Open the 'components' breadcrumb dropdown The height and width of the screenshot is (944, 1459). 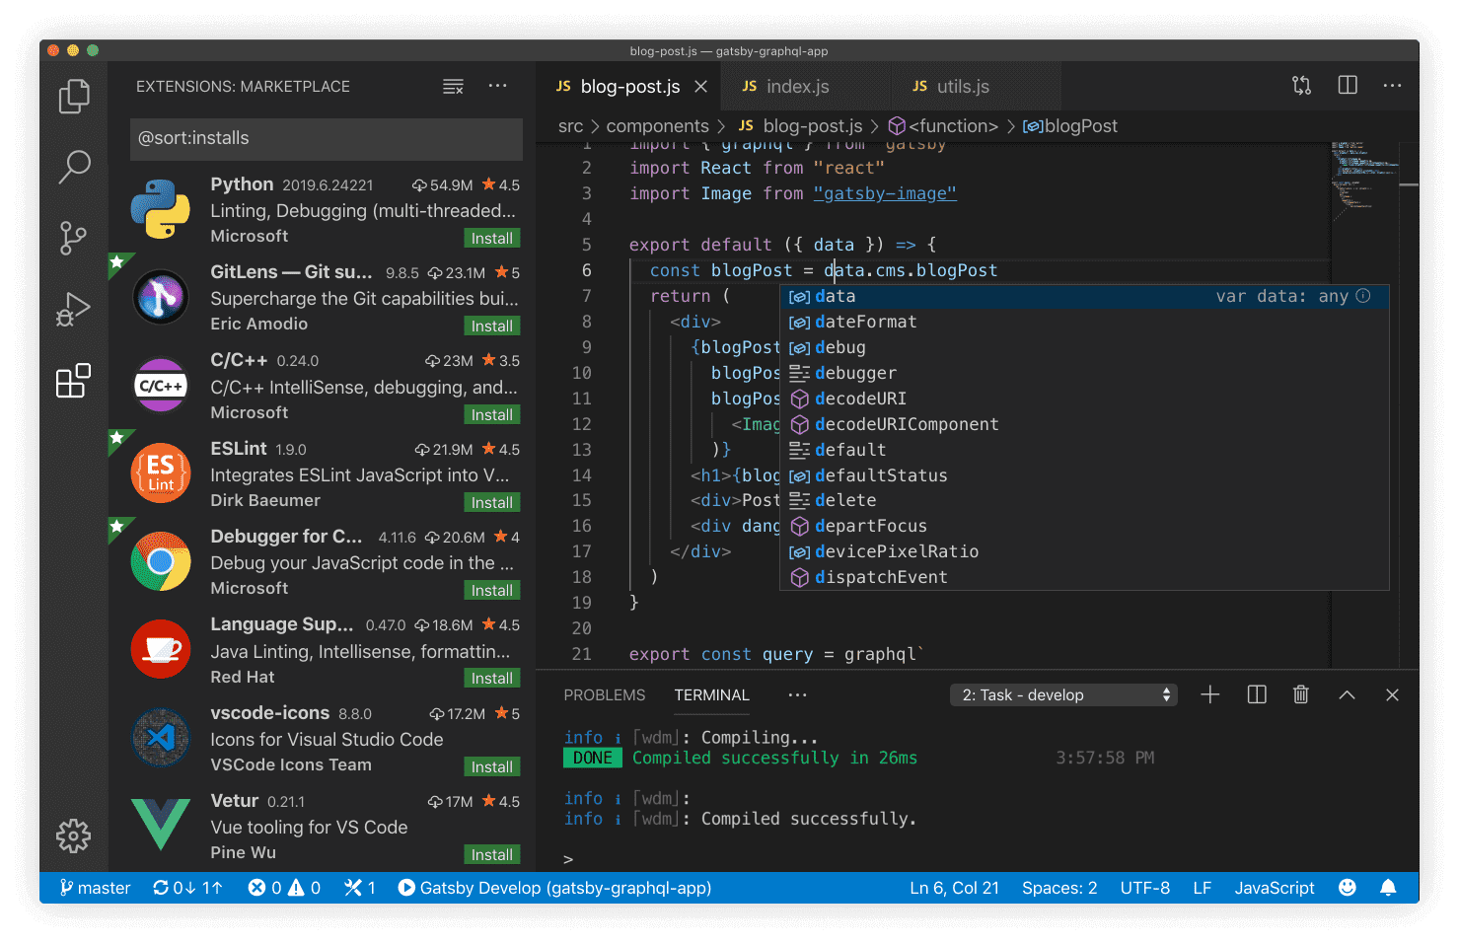point(659,125)
